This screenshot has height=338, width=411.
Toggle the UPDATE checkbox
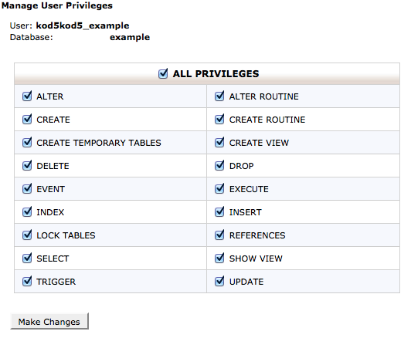tap(219, 282)
